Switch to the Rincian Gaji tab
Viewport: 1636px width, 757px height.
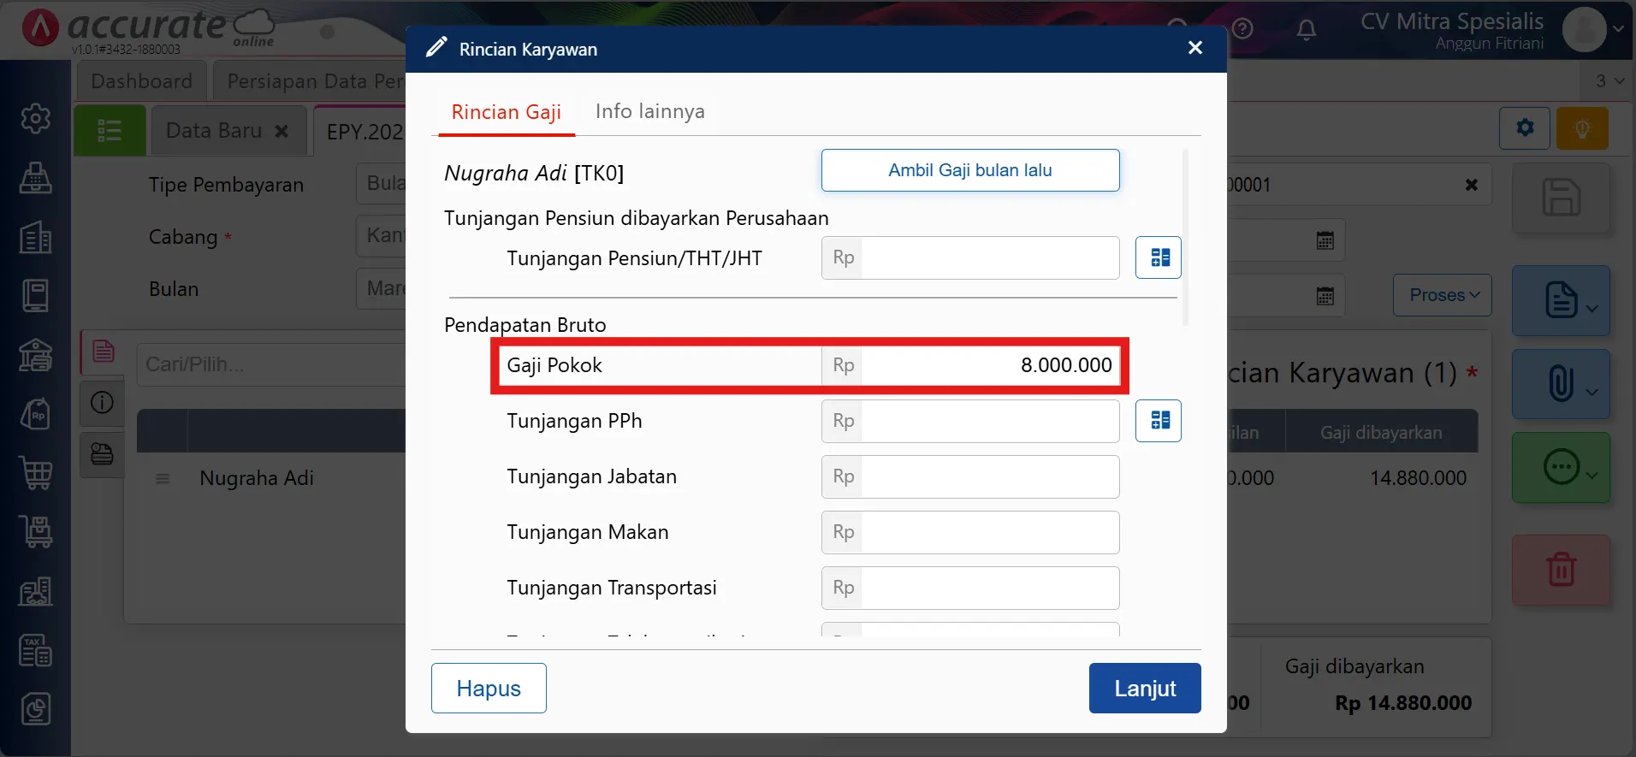pos(507,112)
